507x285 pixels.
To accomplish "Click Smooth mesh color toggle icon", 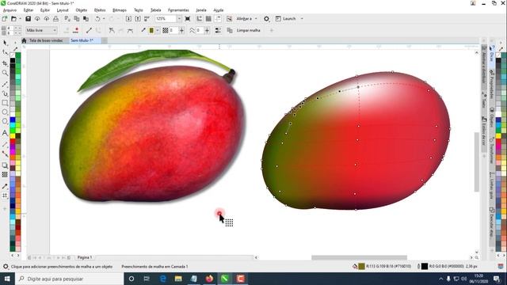I will coord(218,30).
